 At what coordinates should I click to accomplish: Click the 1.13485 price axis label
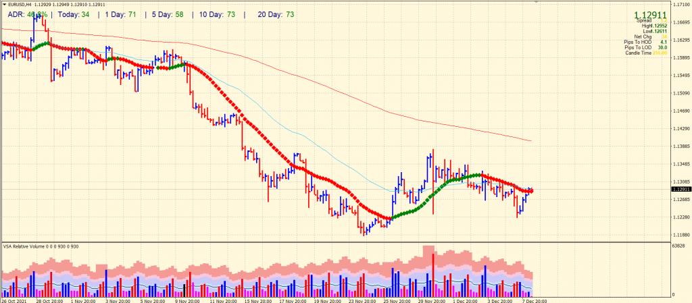[x=681, y=164]
